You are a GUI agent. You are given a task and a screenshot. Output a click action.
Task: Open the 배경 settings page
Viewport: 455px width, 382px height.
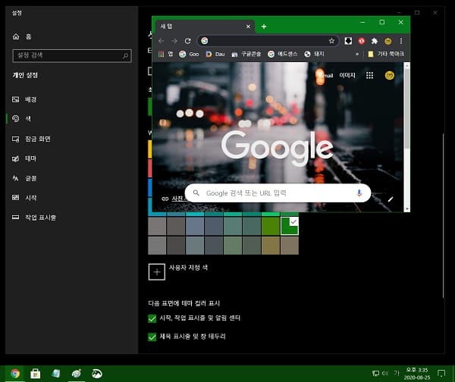24,99
